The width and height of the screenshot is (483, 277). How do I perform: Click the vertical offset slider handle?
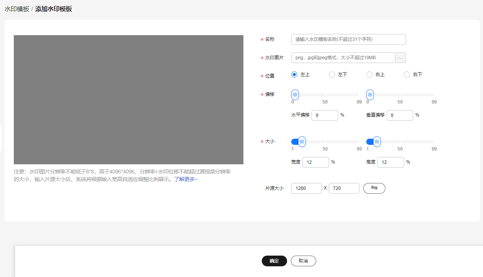(x=370, y=95)
